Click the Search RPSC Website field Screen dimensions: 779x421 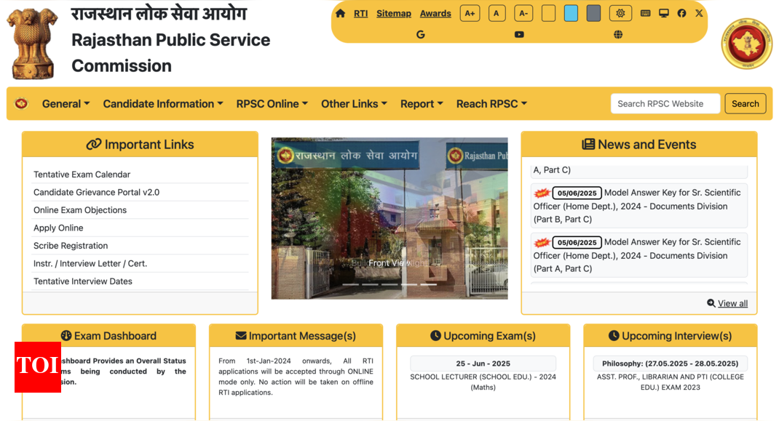[665, 104]
